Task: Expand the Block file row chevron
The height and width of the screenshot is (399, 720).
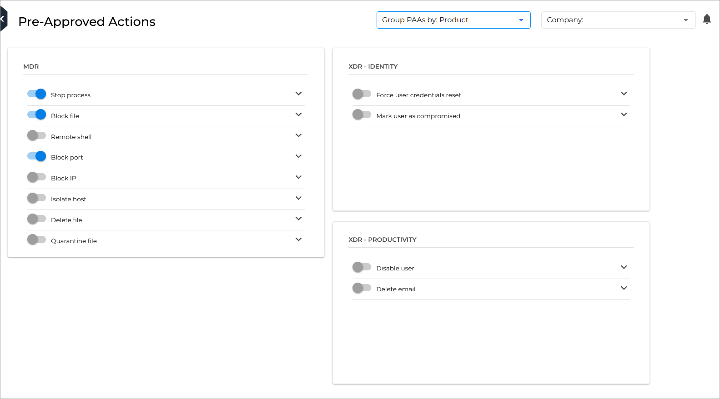Action: pos(298,115)
